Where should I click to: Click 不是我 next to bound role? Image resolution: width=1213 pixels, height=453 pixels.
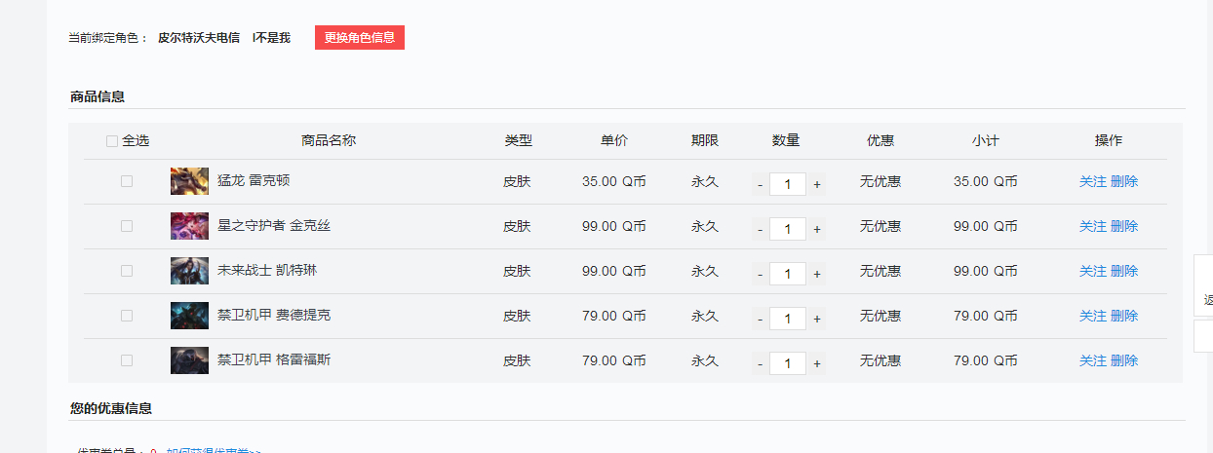point(272,38)
